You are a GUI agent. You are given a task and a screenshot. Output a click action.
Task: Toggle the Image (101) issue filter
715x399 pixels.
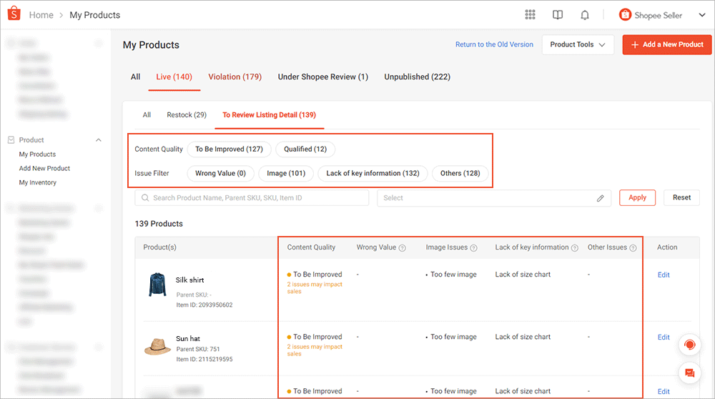tap(286, 173)
